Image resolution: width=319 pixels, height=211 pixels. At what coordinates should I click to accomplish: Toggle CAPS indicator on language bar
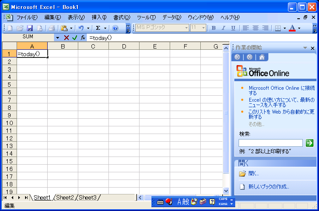click(x=223, y=199)
